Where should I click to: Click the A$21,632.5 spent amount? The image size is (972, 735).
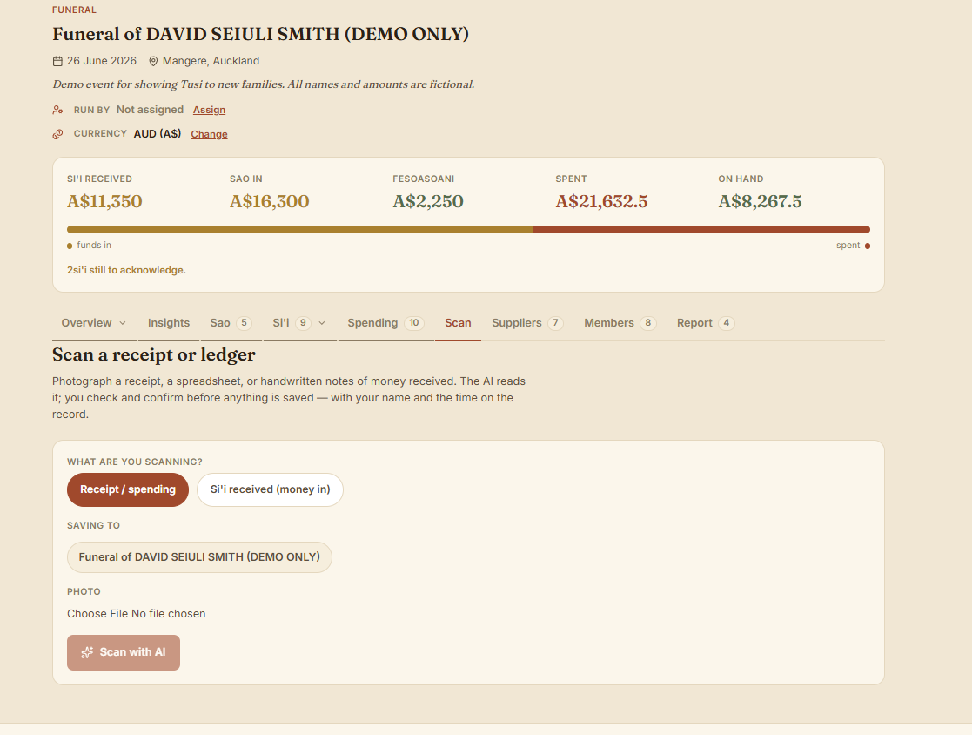[x=601, y=201]
